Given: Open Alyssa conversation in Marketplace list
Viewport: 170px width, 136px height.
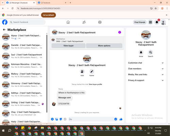Looking at the screenshot, I should 23,37.
